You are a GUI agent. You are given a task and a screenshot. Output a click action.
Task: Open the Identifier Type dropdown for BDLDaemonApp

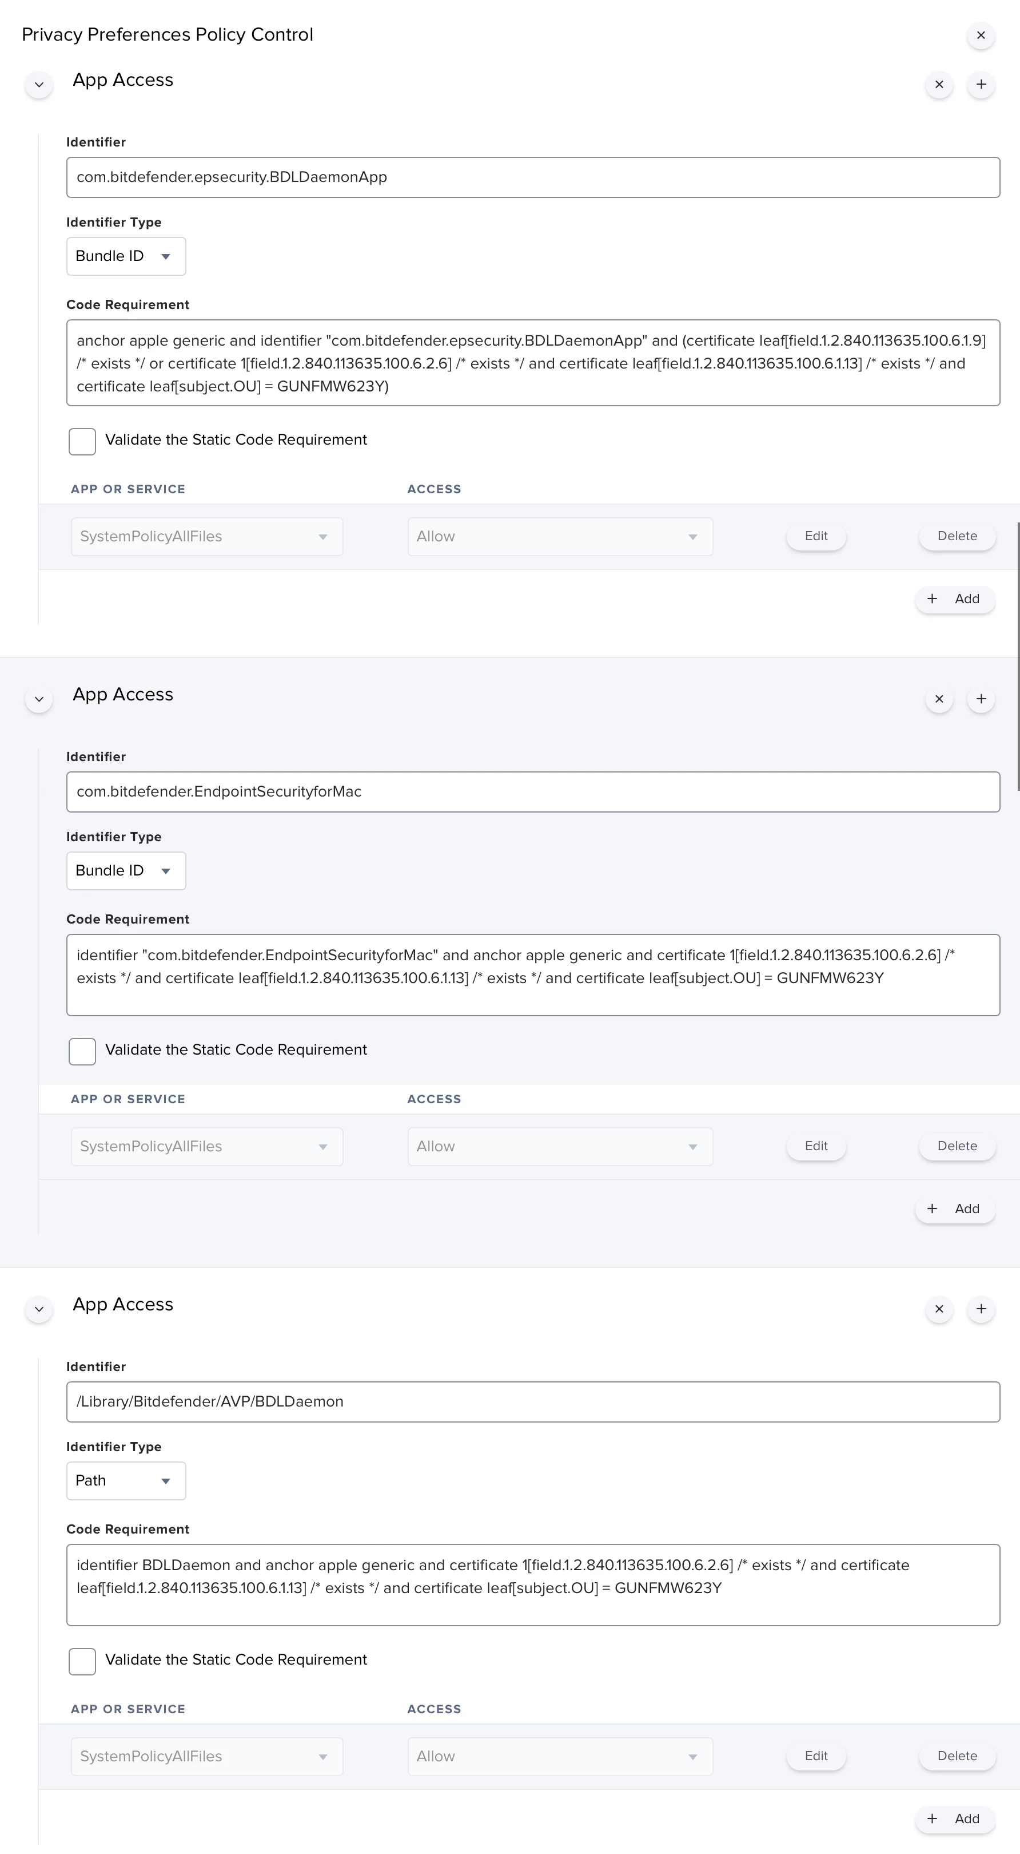(x=126, y=256)
